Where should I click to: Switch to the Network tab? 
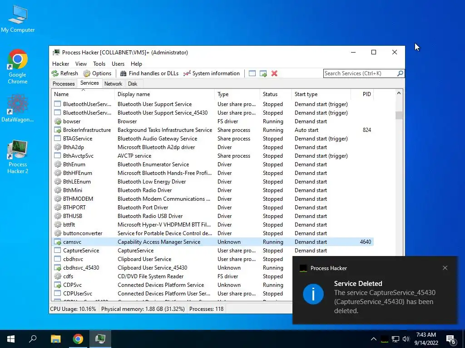(113, 84)
